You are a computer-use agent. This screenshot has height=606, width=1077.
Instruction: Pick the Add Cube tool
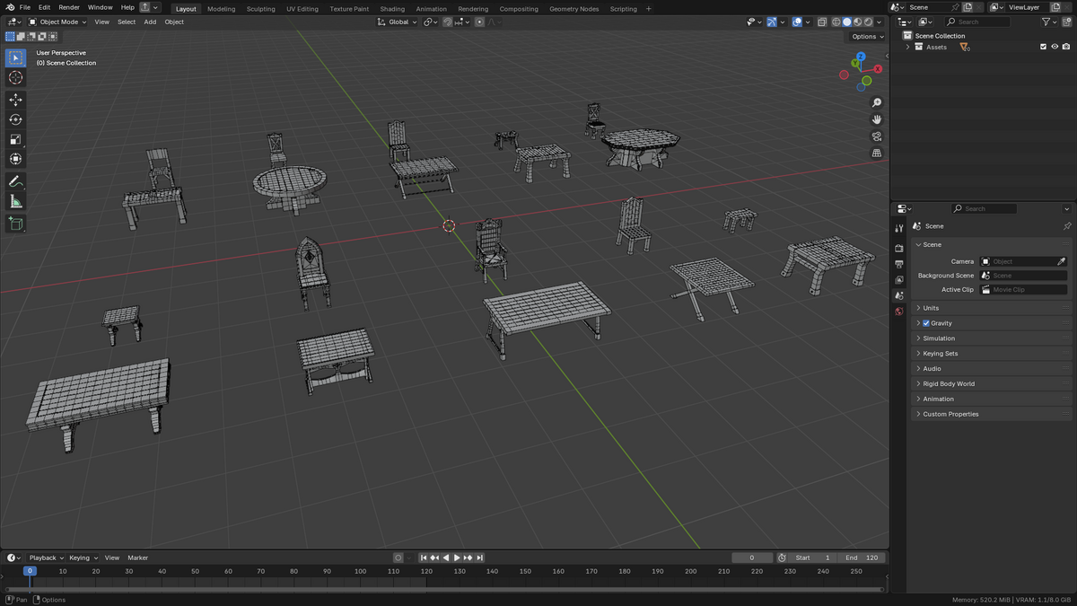click(x=15, y=224)
